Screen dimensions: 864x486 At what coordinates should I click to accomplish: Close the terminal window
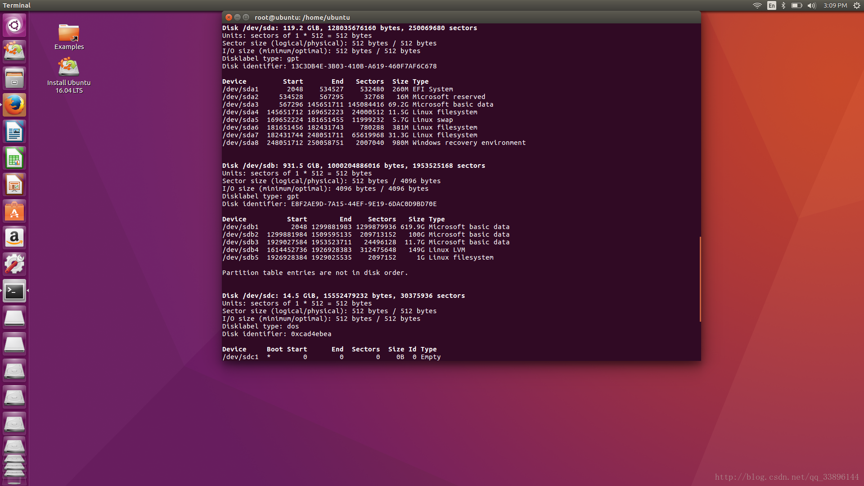(229, 17)
